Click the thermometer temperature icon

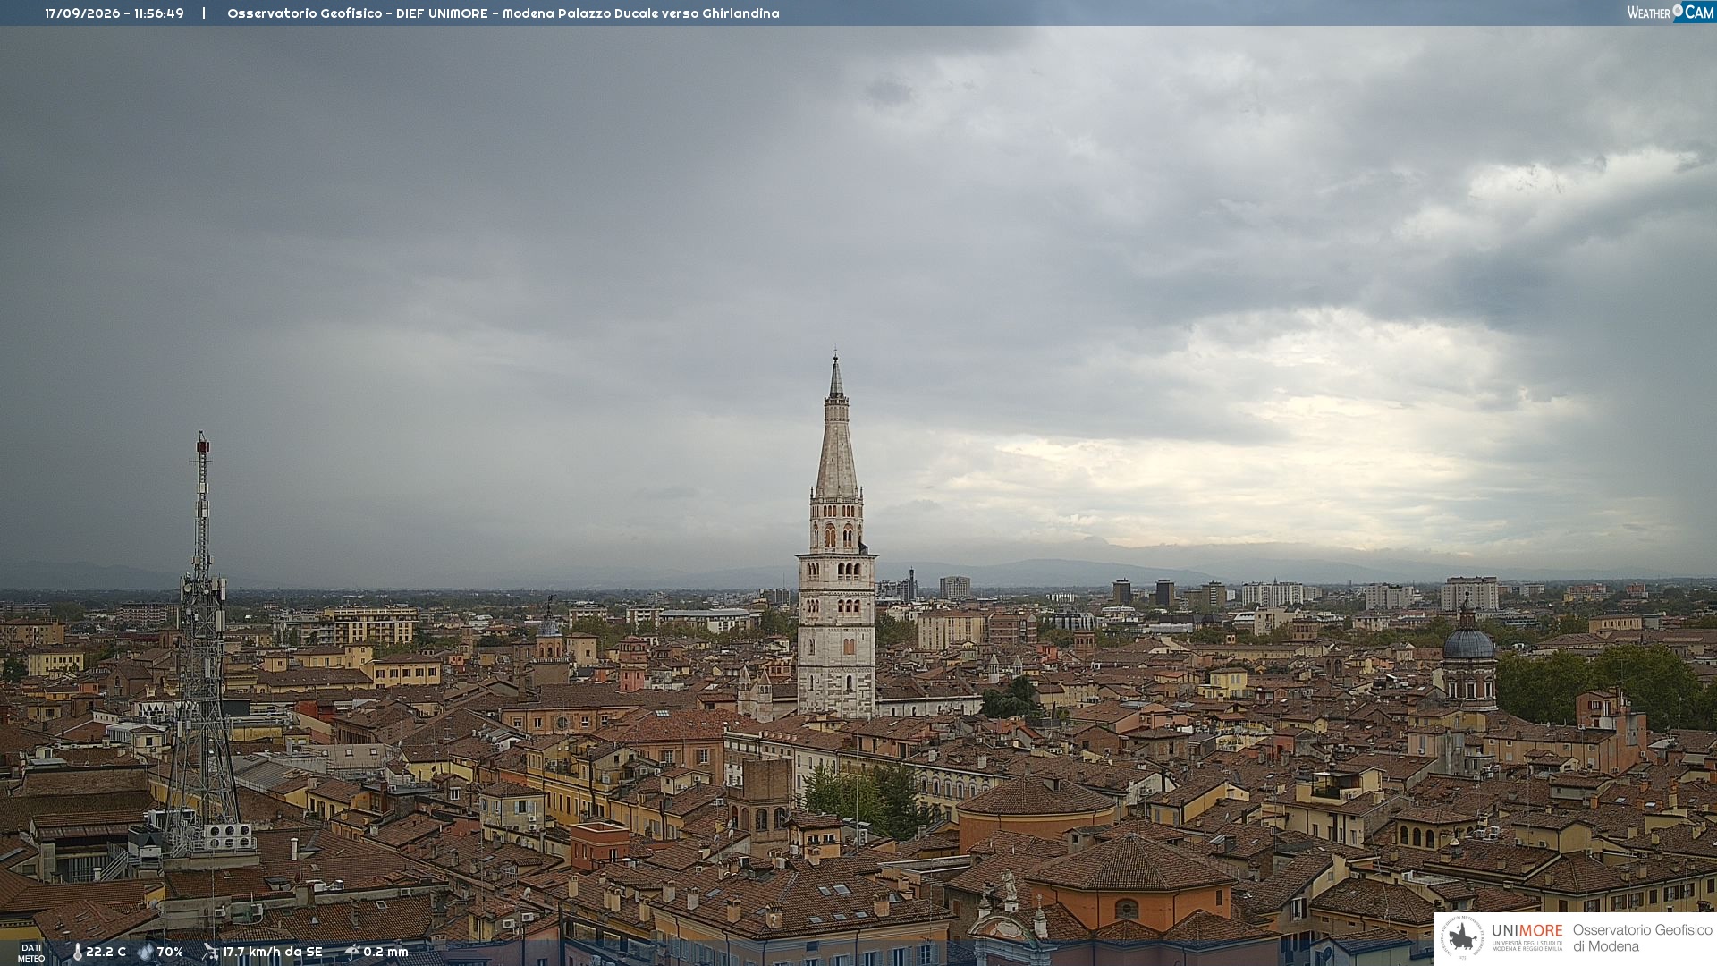click(x=78, y=953)
